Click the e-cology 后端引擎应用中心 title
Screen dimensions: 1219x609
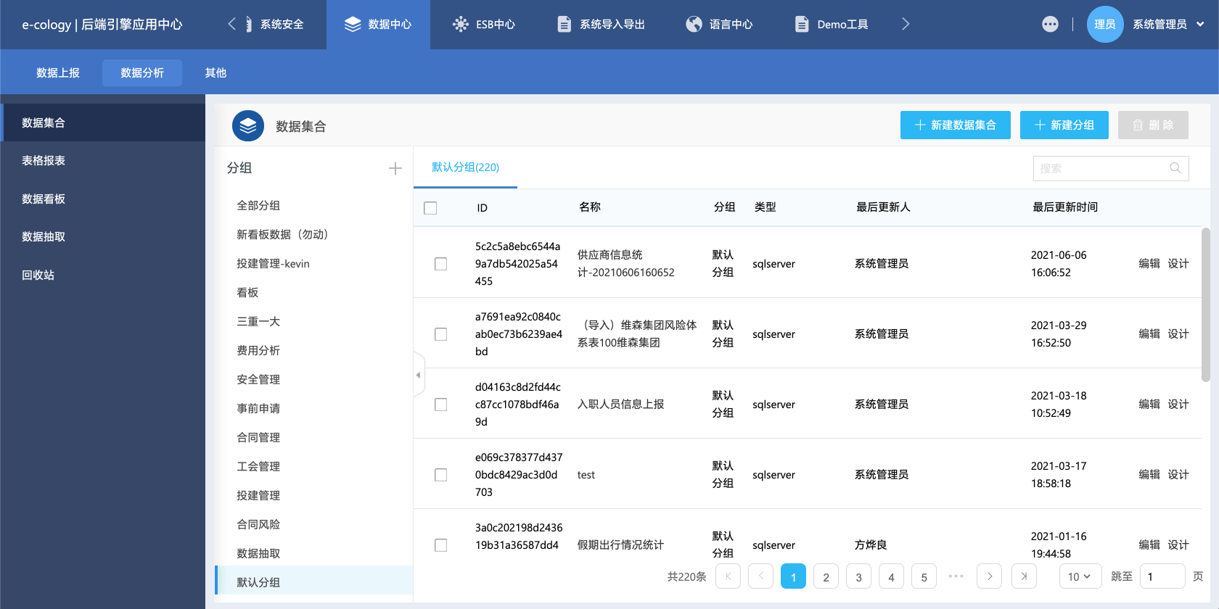tap(102, 25)
